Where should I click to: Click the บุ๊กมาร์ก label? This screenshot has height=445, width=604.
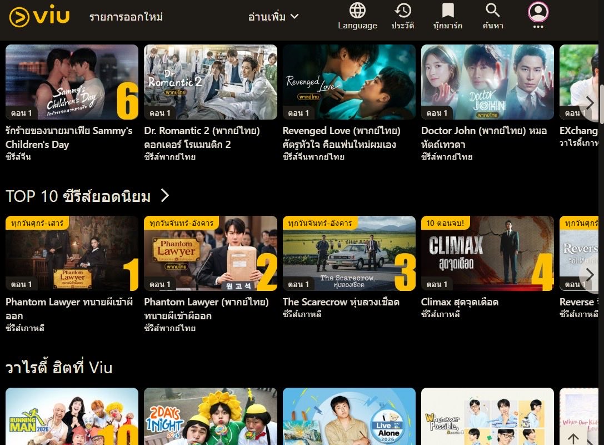(448, 26)
